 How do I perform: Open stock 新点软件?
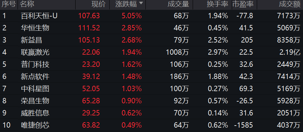coord(35,77)
